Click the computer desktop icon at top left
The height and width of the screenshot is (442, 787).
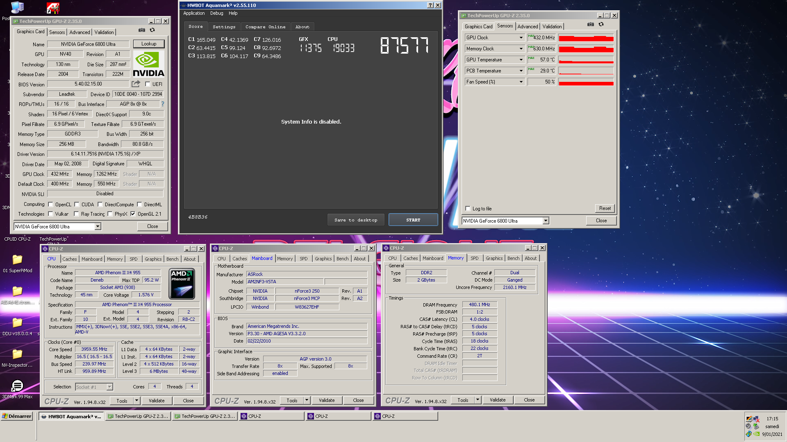[17, 7]
